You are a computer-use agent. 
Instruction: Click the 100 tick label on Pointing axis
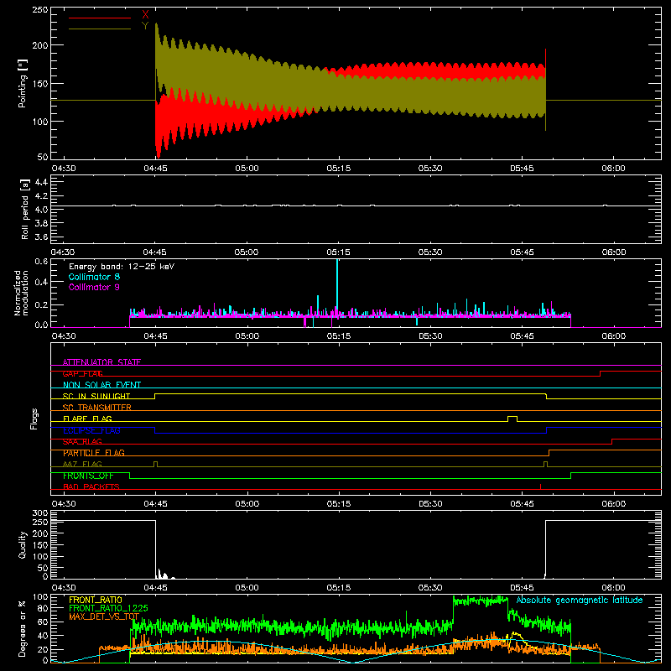pyautogui.click(x=40, y=122)
